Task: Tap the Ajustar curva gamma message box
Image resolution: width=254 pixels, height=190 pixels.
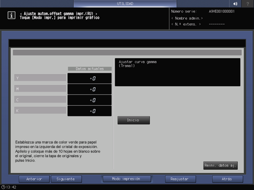Action: 177,72
